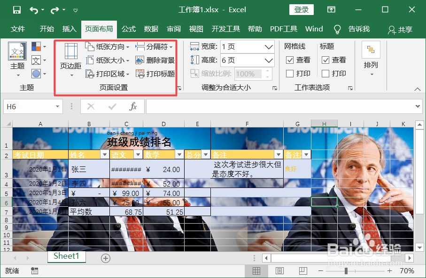Open the 语文 column filter dropdown
The image size is (426, 278).
pyautogui.click(x=138, y=155)
